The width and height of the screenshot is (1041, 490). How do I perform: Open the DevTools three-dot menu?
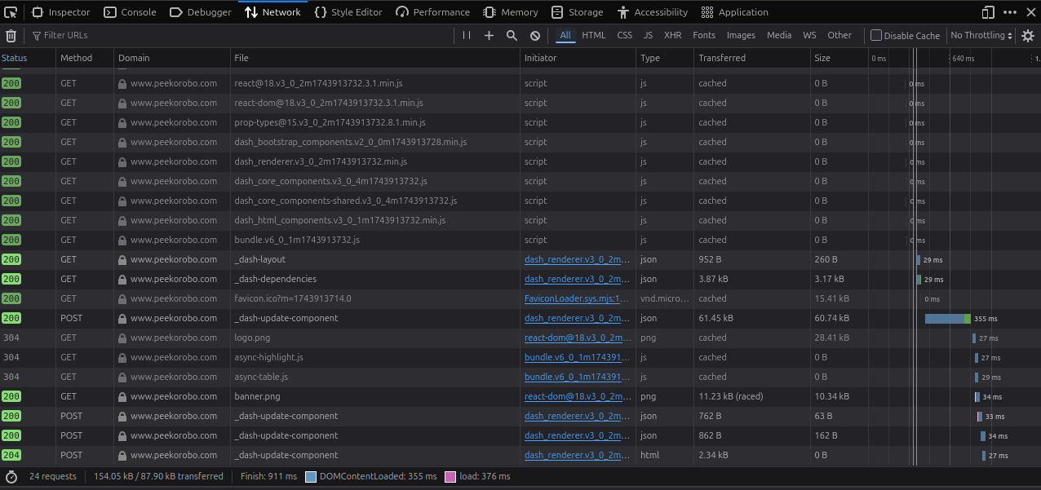tap(1010, 12)
